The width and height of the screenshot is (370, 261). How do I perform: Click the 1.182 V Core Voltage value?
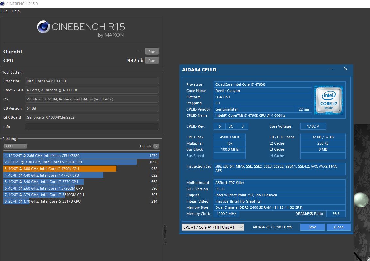point(313,126)
